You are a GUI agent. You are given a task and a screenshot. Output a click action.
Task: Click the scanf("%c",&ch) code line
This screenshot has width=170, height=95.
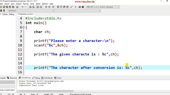51,45
